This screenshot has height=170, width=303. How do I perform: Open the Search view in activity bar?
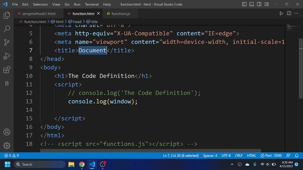pos(7,29)
